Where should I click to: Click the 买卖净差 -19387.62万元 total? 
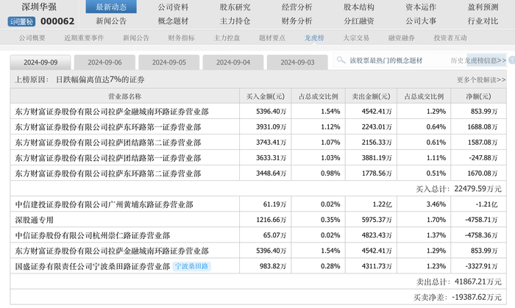pos(457,297)
